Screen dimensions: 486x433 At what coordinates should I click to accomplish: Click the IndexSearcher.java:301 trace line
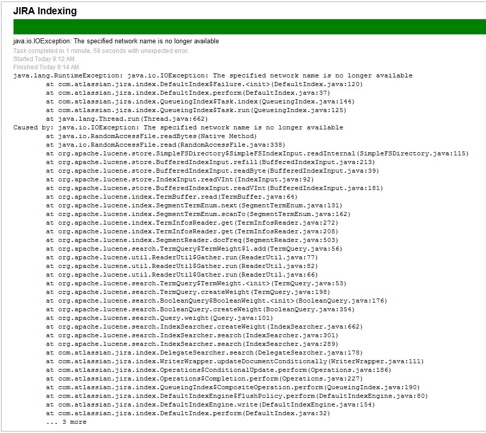tap(192, 336)
